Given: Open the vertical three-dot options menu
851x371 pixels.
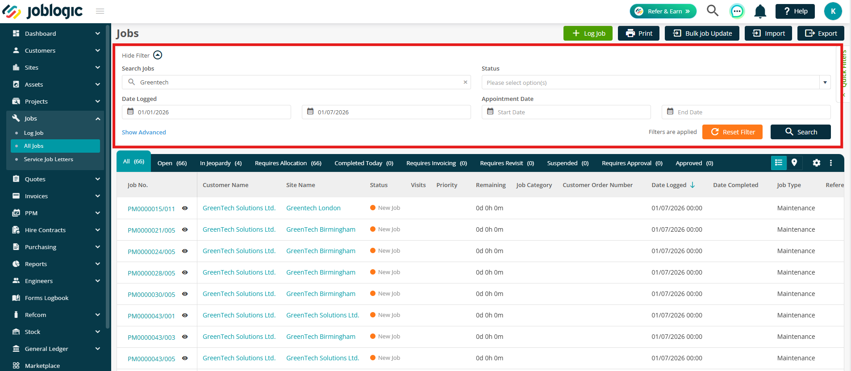Looking at the screenshot, I should coord(830,163).
